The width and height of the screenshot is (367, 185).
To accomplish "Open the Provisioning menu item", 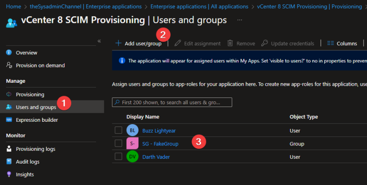I will point(30,95).
